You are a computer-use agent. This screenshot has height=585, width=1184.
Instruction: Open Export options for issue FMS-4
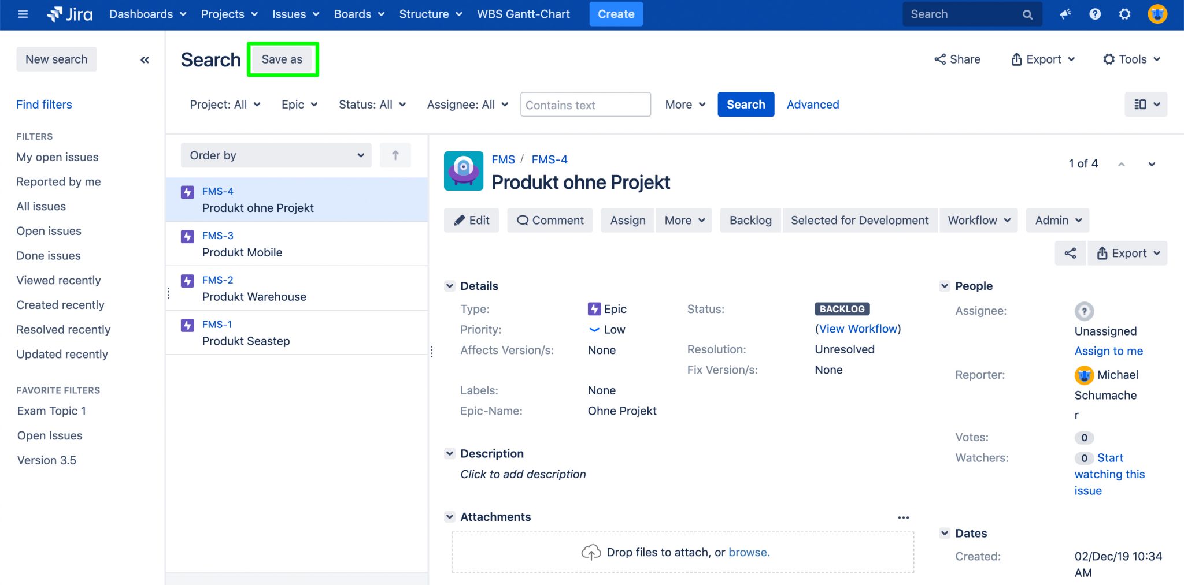[1126, 253]
